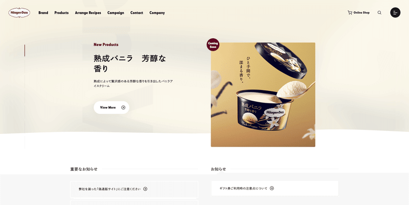Screen dimensions: 409x205
Task: Open the Company menu
Action: (x=157, y=13)
